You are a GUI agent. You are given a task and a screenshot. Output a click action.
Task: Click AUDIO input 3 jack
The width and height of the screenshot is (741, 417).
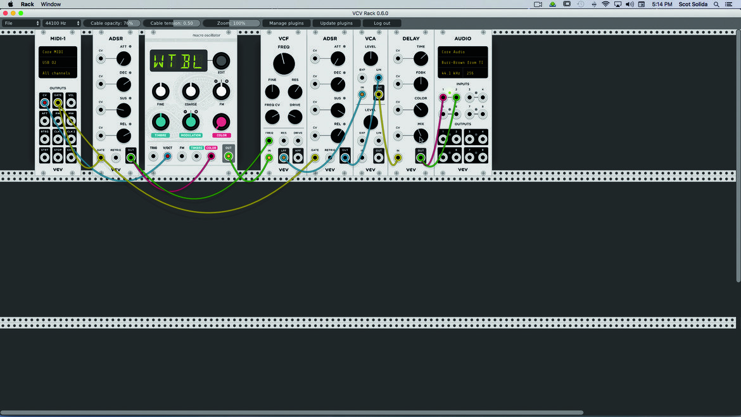(469, 98)
